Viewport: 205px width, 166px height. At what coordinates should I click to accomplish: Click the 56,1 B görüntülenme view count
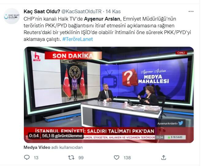pos(62,136)
